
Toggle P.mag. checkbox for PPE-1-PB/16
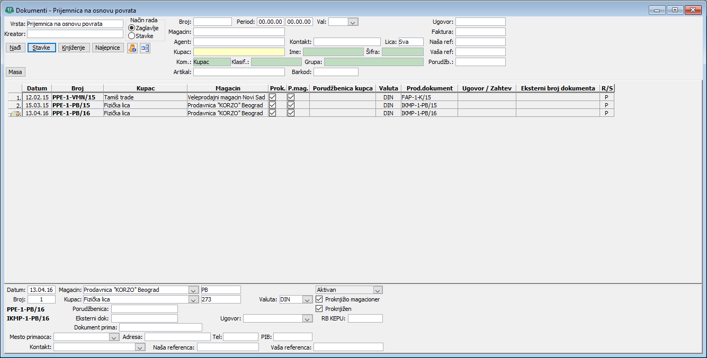click(x=291, y=113)
